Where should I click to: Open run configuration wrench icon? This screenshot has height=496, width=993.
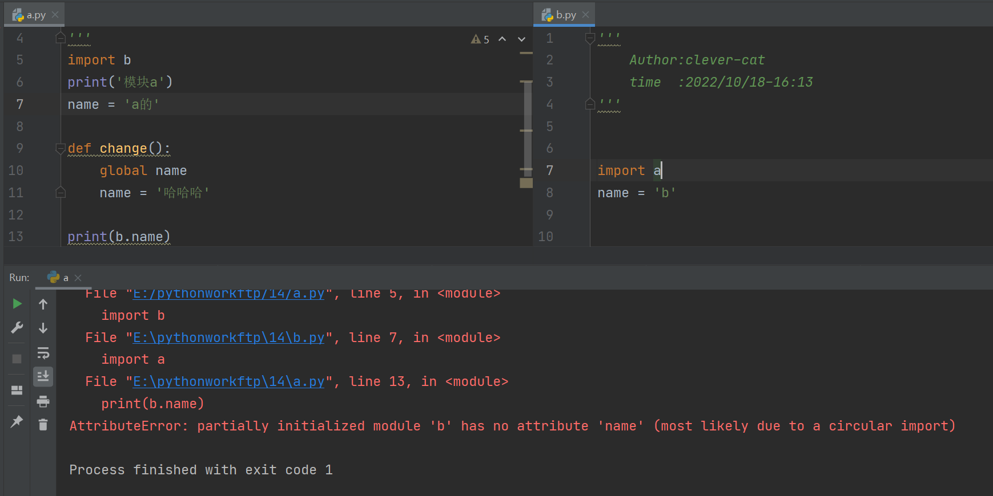point(17,328)
